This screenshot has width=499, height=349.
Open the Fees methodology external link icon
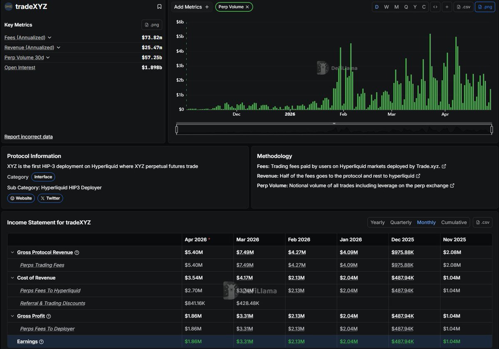click(x=444, y=166)
